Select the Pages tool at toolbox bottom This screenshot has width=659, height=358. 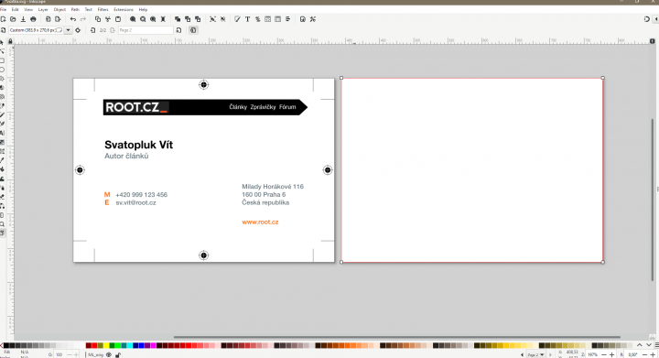click(x=2, y=233)
